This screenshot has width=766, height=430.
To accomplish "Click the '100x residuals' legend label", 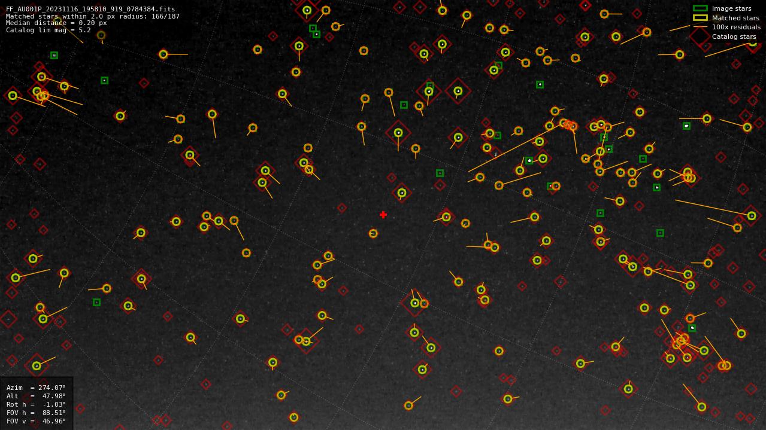I will pos(736,27).
